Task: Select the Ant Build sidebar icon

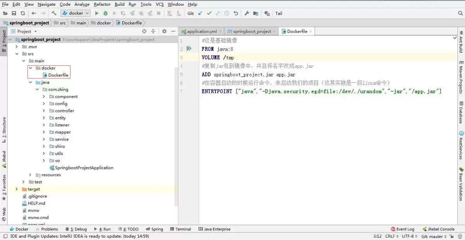Action: (460, 43)
